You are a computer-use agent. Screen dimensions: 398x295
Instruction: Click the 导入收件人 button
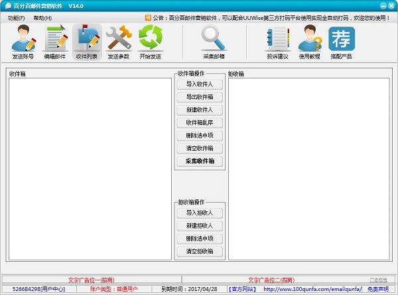(200, 84)
